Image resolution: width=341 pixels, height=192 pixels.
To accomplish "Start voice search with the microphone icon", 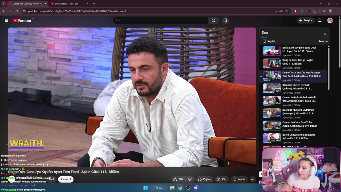I will 226,21.
